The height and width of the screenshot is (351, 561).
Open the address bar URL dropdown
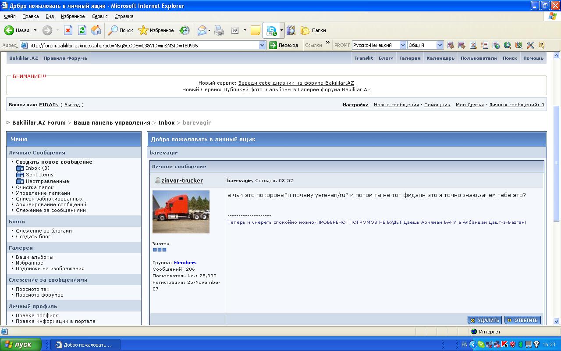(262, 45)
